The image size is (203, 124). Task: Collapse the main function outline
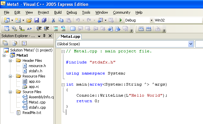click(x=63, y=85)
